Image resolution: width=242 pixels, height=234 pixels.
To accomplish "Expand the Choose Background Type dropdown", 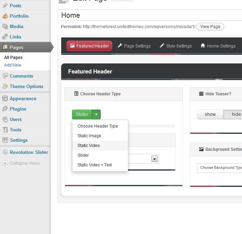I will tap(220, 168).
